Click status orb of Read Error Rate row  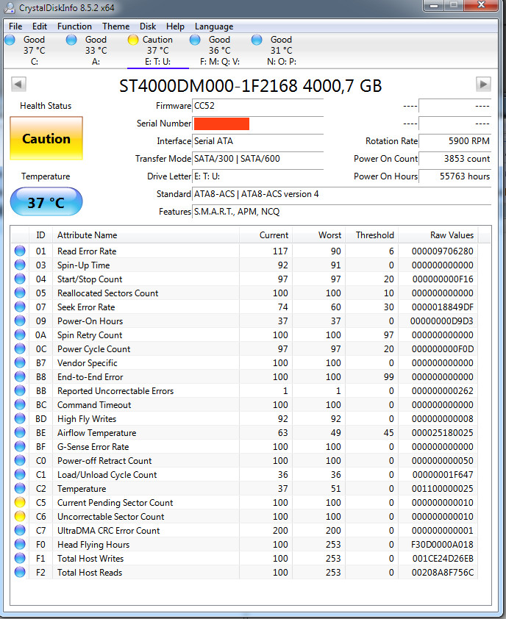click(20, 251)
